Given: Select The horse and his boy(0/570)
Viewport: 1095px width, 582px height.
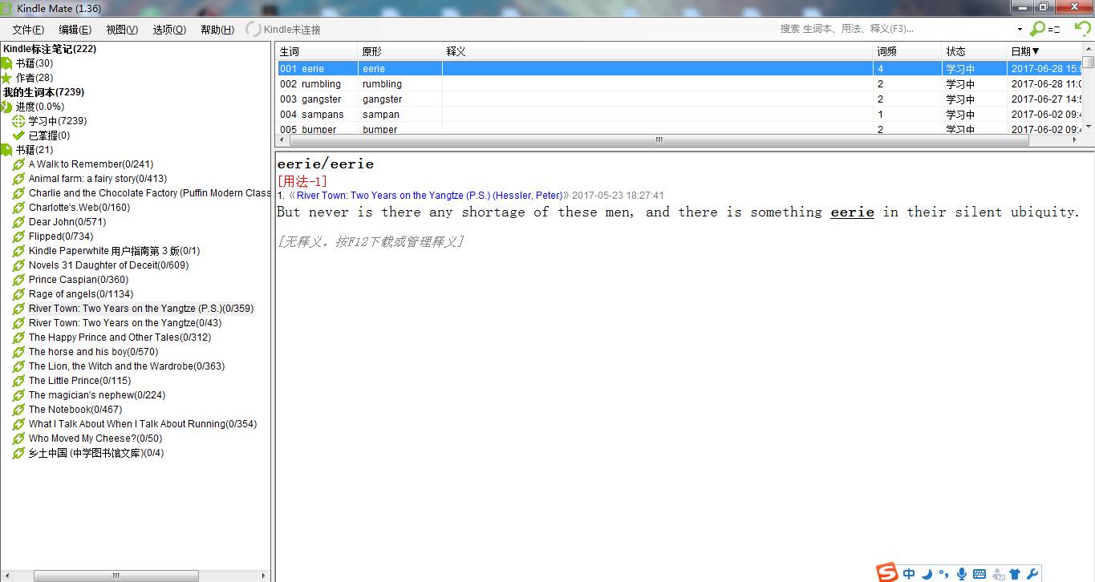Looking at the screenshot, I should coord(93,352).
